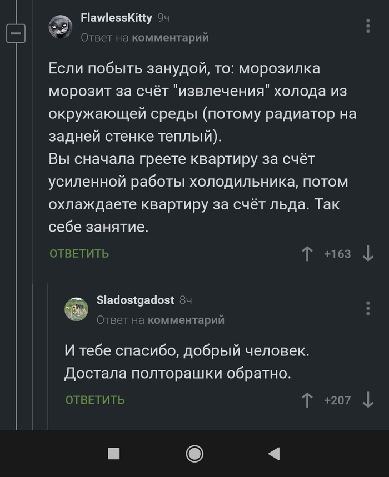Tap the +163 rating on FlawlessKitty comment
Screen dimensions: 389x477
click(337, 254)
